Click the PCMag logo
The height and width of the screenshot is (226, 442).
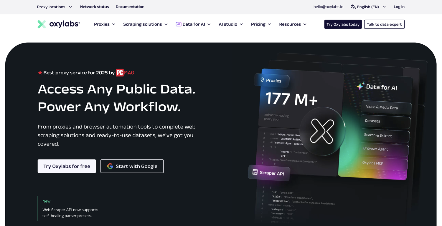(125, 73)
